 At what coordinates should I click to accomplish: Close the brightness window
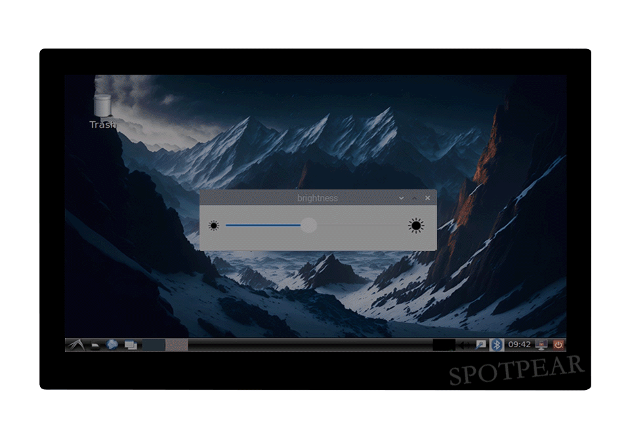[428, 198]
